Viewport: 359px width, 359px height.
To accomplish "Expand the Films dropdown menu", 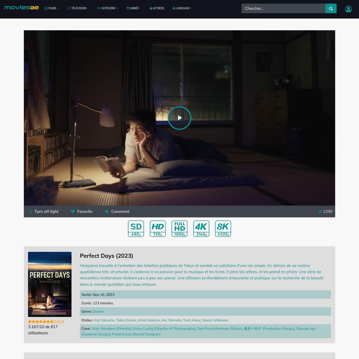I will click(51, 8).
